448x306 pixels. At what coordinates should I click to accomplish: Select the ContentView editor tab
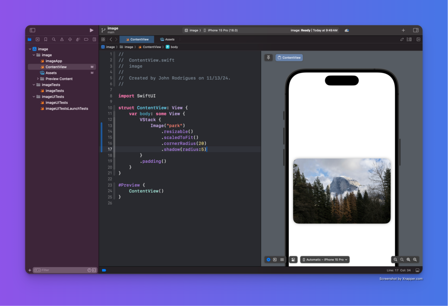coord(137,39)
